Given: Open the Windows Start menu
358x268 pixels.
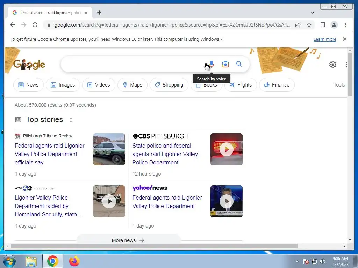Looking at the screenshot, I should tap(9, 261).
